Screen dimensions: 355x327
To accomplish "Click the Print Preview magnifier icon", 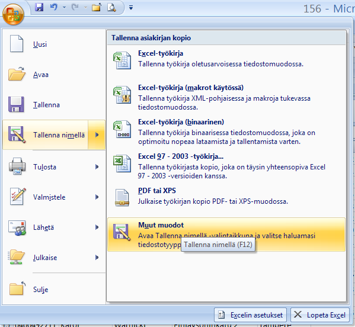I will tap(111, 8).
